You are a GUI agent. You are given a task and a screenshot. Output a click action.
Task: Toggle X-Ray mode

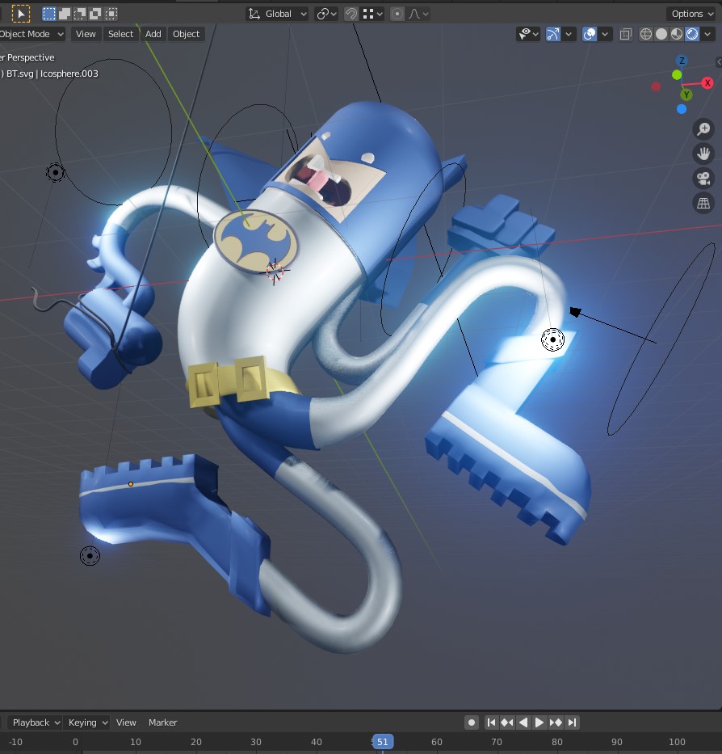click(x=625, y=34)
